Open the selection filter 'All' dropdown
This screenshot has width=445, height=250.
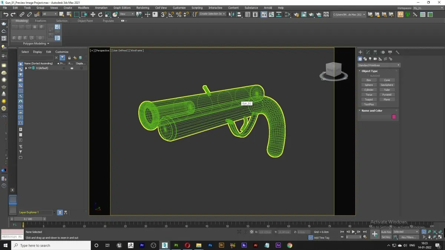click(50, 14)
